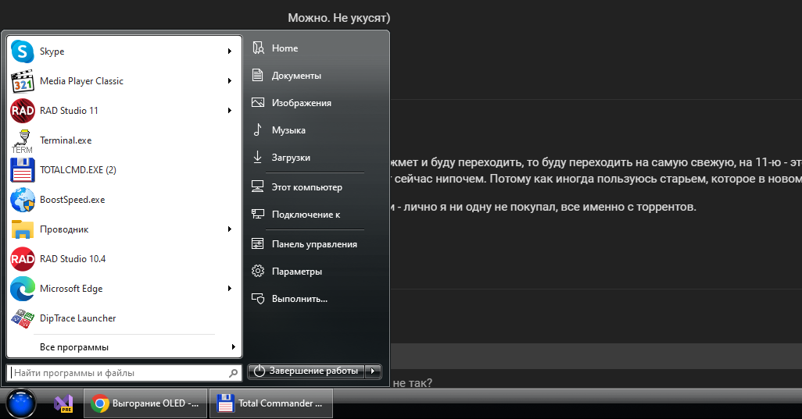Click the Изображения picture icon
The height and width of the screenshot is (419, 802).
pyautogui.click(x=258, y=102)
